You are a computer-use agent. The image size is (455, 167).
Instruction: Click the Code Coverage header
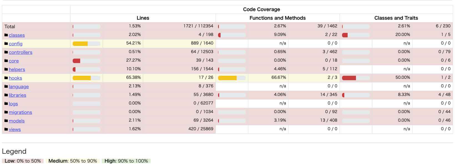pyautogui.click(x=262, y=9)
